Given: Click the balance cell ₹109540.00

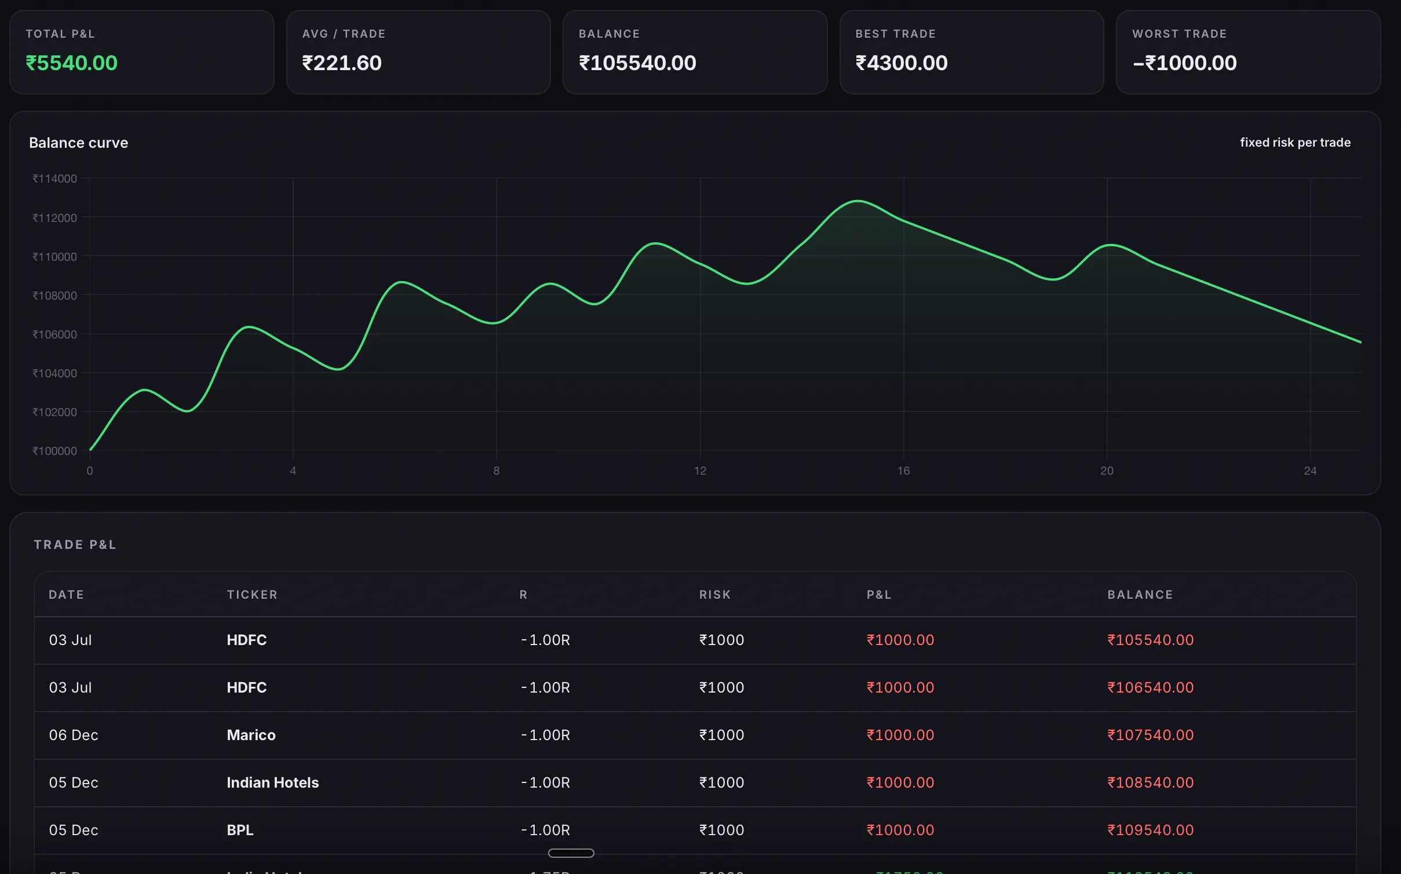Looking at the screenshot, I should pos(1150,830).
